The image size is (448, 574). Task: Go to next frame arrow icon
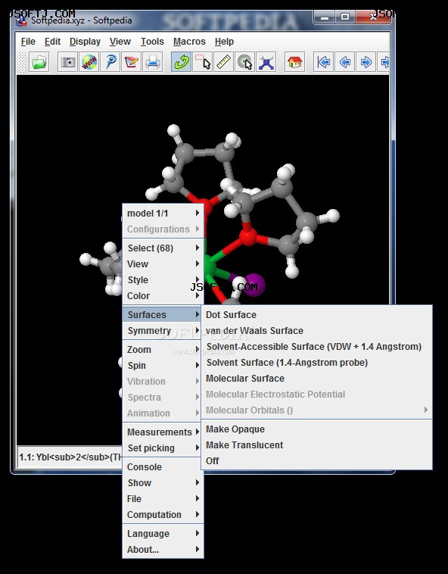[366, 62]
